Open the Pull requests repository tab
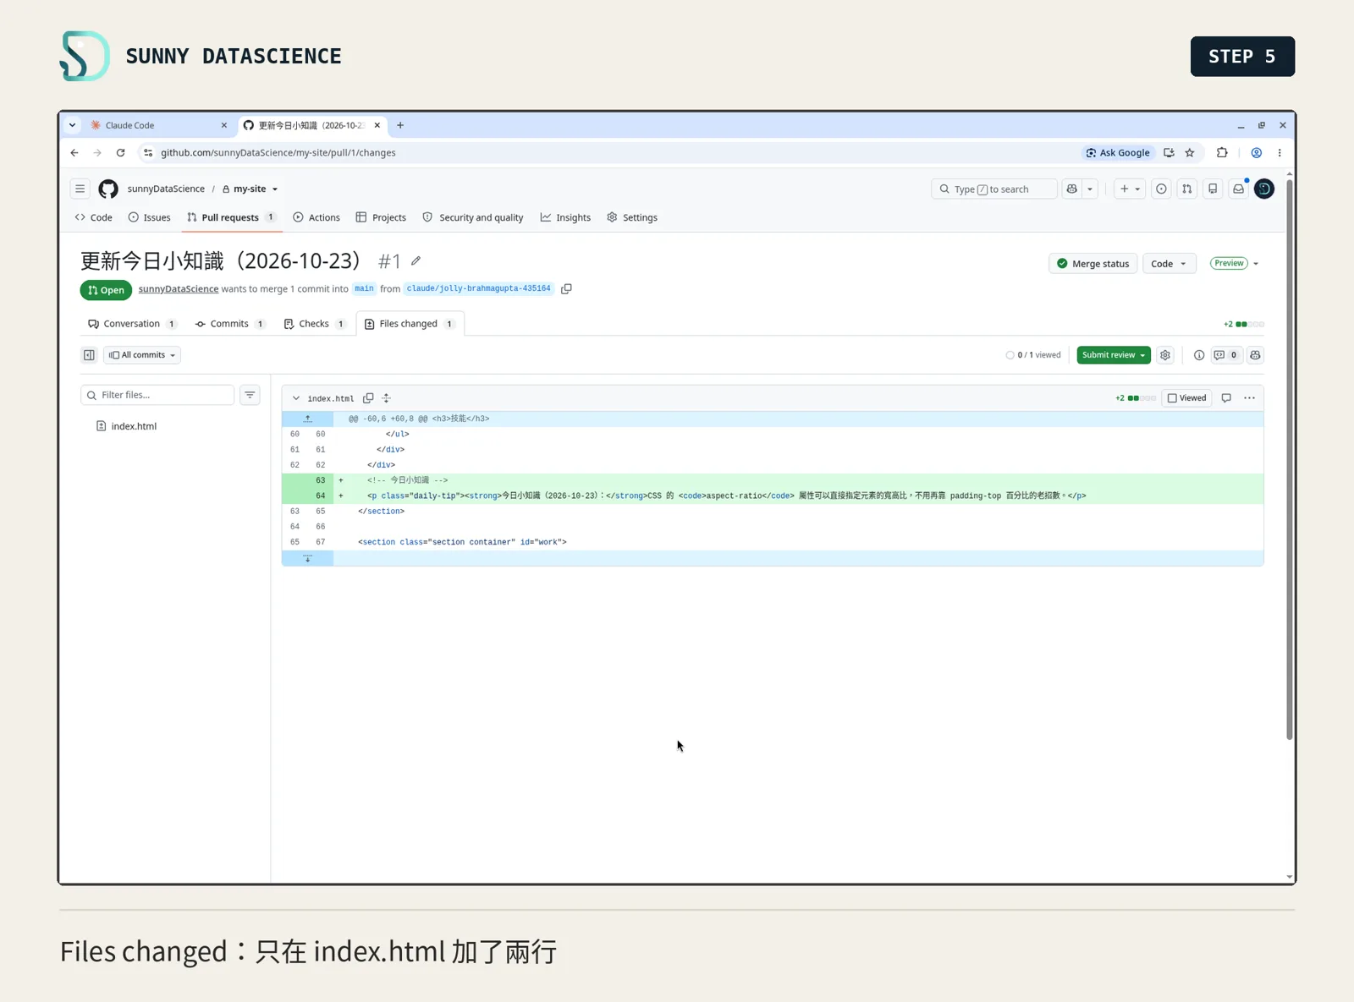Viewport: 1354px width, 1002px height. pos(231,217)
